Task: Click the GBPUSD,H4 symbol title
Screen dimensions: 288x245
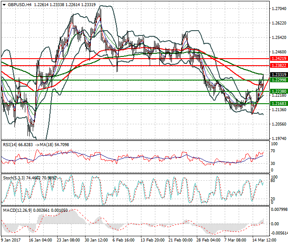Action: click(20, 5)
